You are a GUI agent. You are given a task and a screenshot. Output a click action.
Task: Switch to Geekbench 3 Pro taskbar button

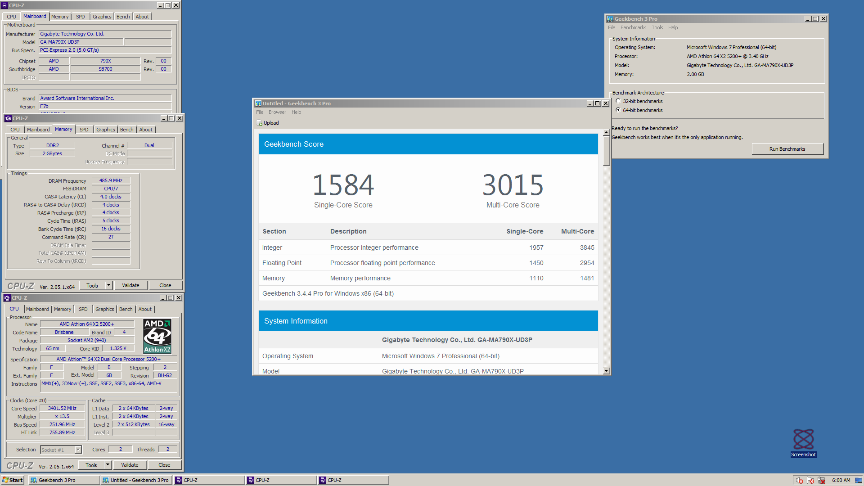64,480
